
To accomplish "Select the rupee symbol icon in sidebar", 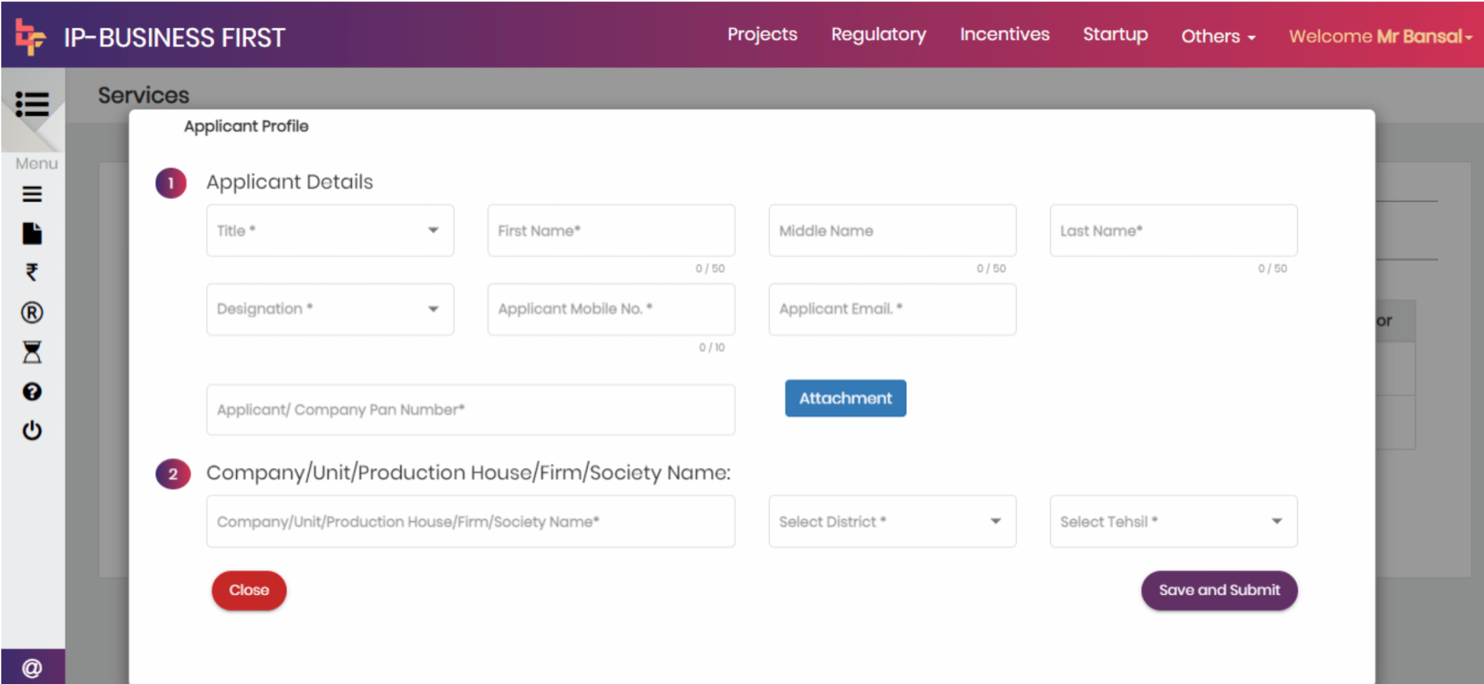I will (32, 272).
